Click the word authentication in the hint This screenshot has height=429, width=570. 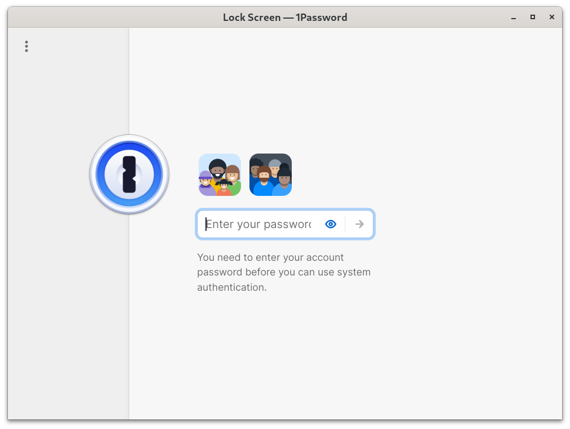click(231, 287)
